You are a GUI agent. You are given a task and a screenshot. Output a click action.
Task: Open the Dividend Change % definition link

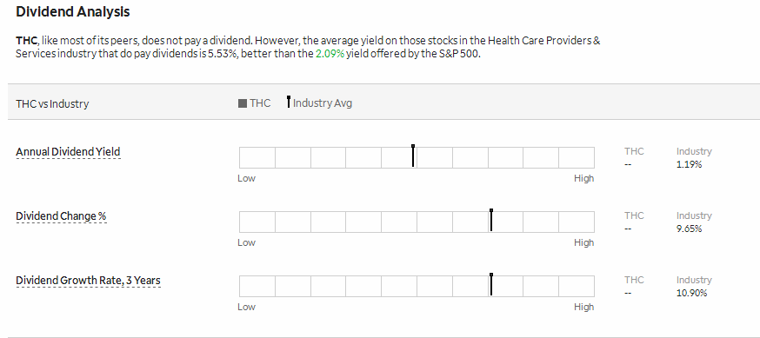(61, 216)
